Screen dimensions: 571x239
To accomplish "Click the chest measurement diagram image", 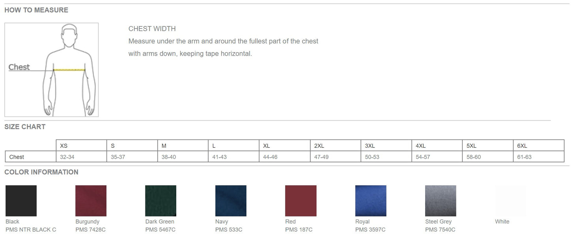I will coord(51,70).
